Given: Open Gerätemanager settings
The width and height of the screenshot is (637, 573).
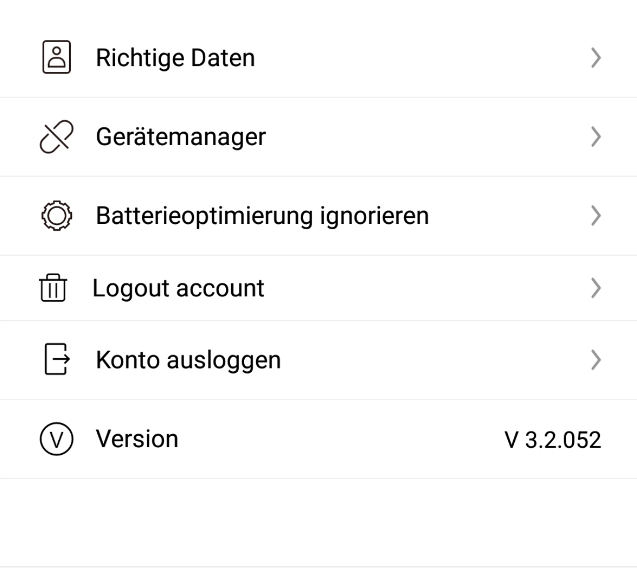Looking at the screenshot, I should [x=180, y=137].
